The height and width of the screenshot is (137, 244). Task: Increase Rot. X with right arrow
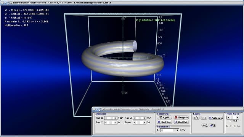tap(116, 118)
